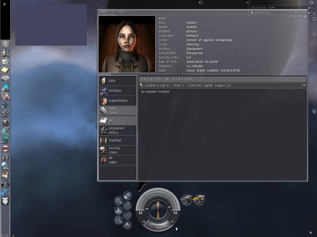The width and height of the screenshot is (317, 237).
Task: Open the Kill Rights tab
Action: 117,160
